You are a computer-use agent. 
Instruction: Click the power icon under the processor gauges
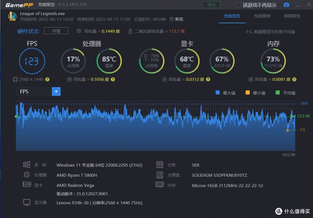tap(69, 80)
